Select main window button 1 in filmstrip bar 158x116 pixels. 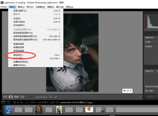(3, 102)
